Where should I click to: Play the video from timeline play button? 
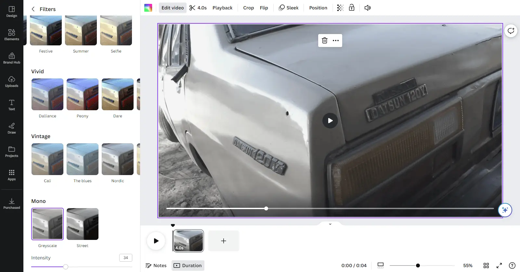pos(156,241)
